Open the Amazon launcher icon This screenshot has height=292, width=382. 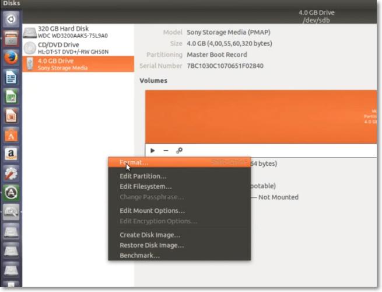pos(11,154)
